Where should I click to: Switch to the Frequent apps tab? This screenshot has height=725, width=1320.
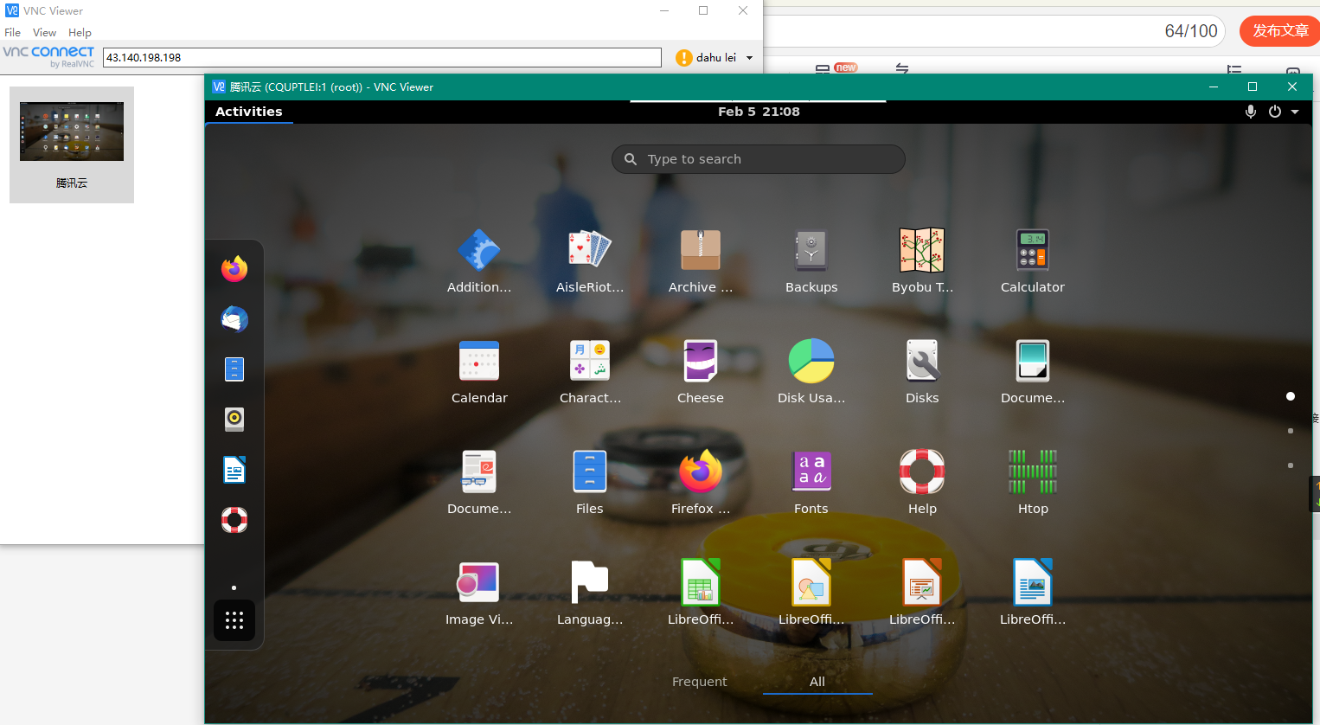pyautogui.click(x=699, y=682)
